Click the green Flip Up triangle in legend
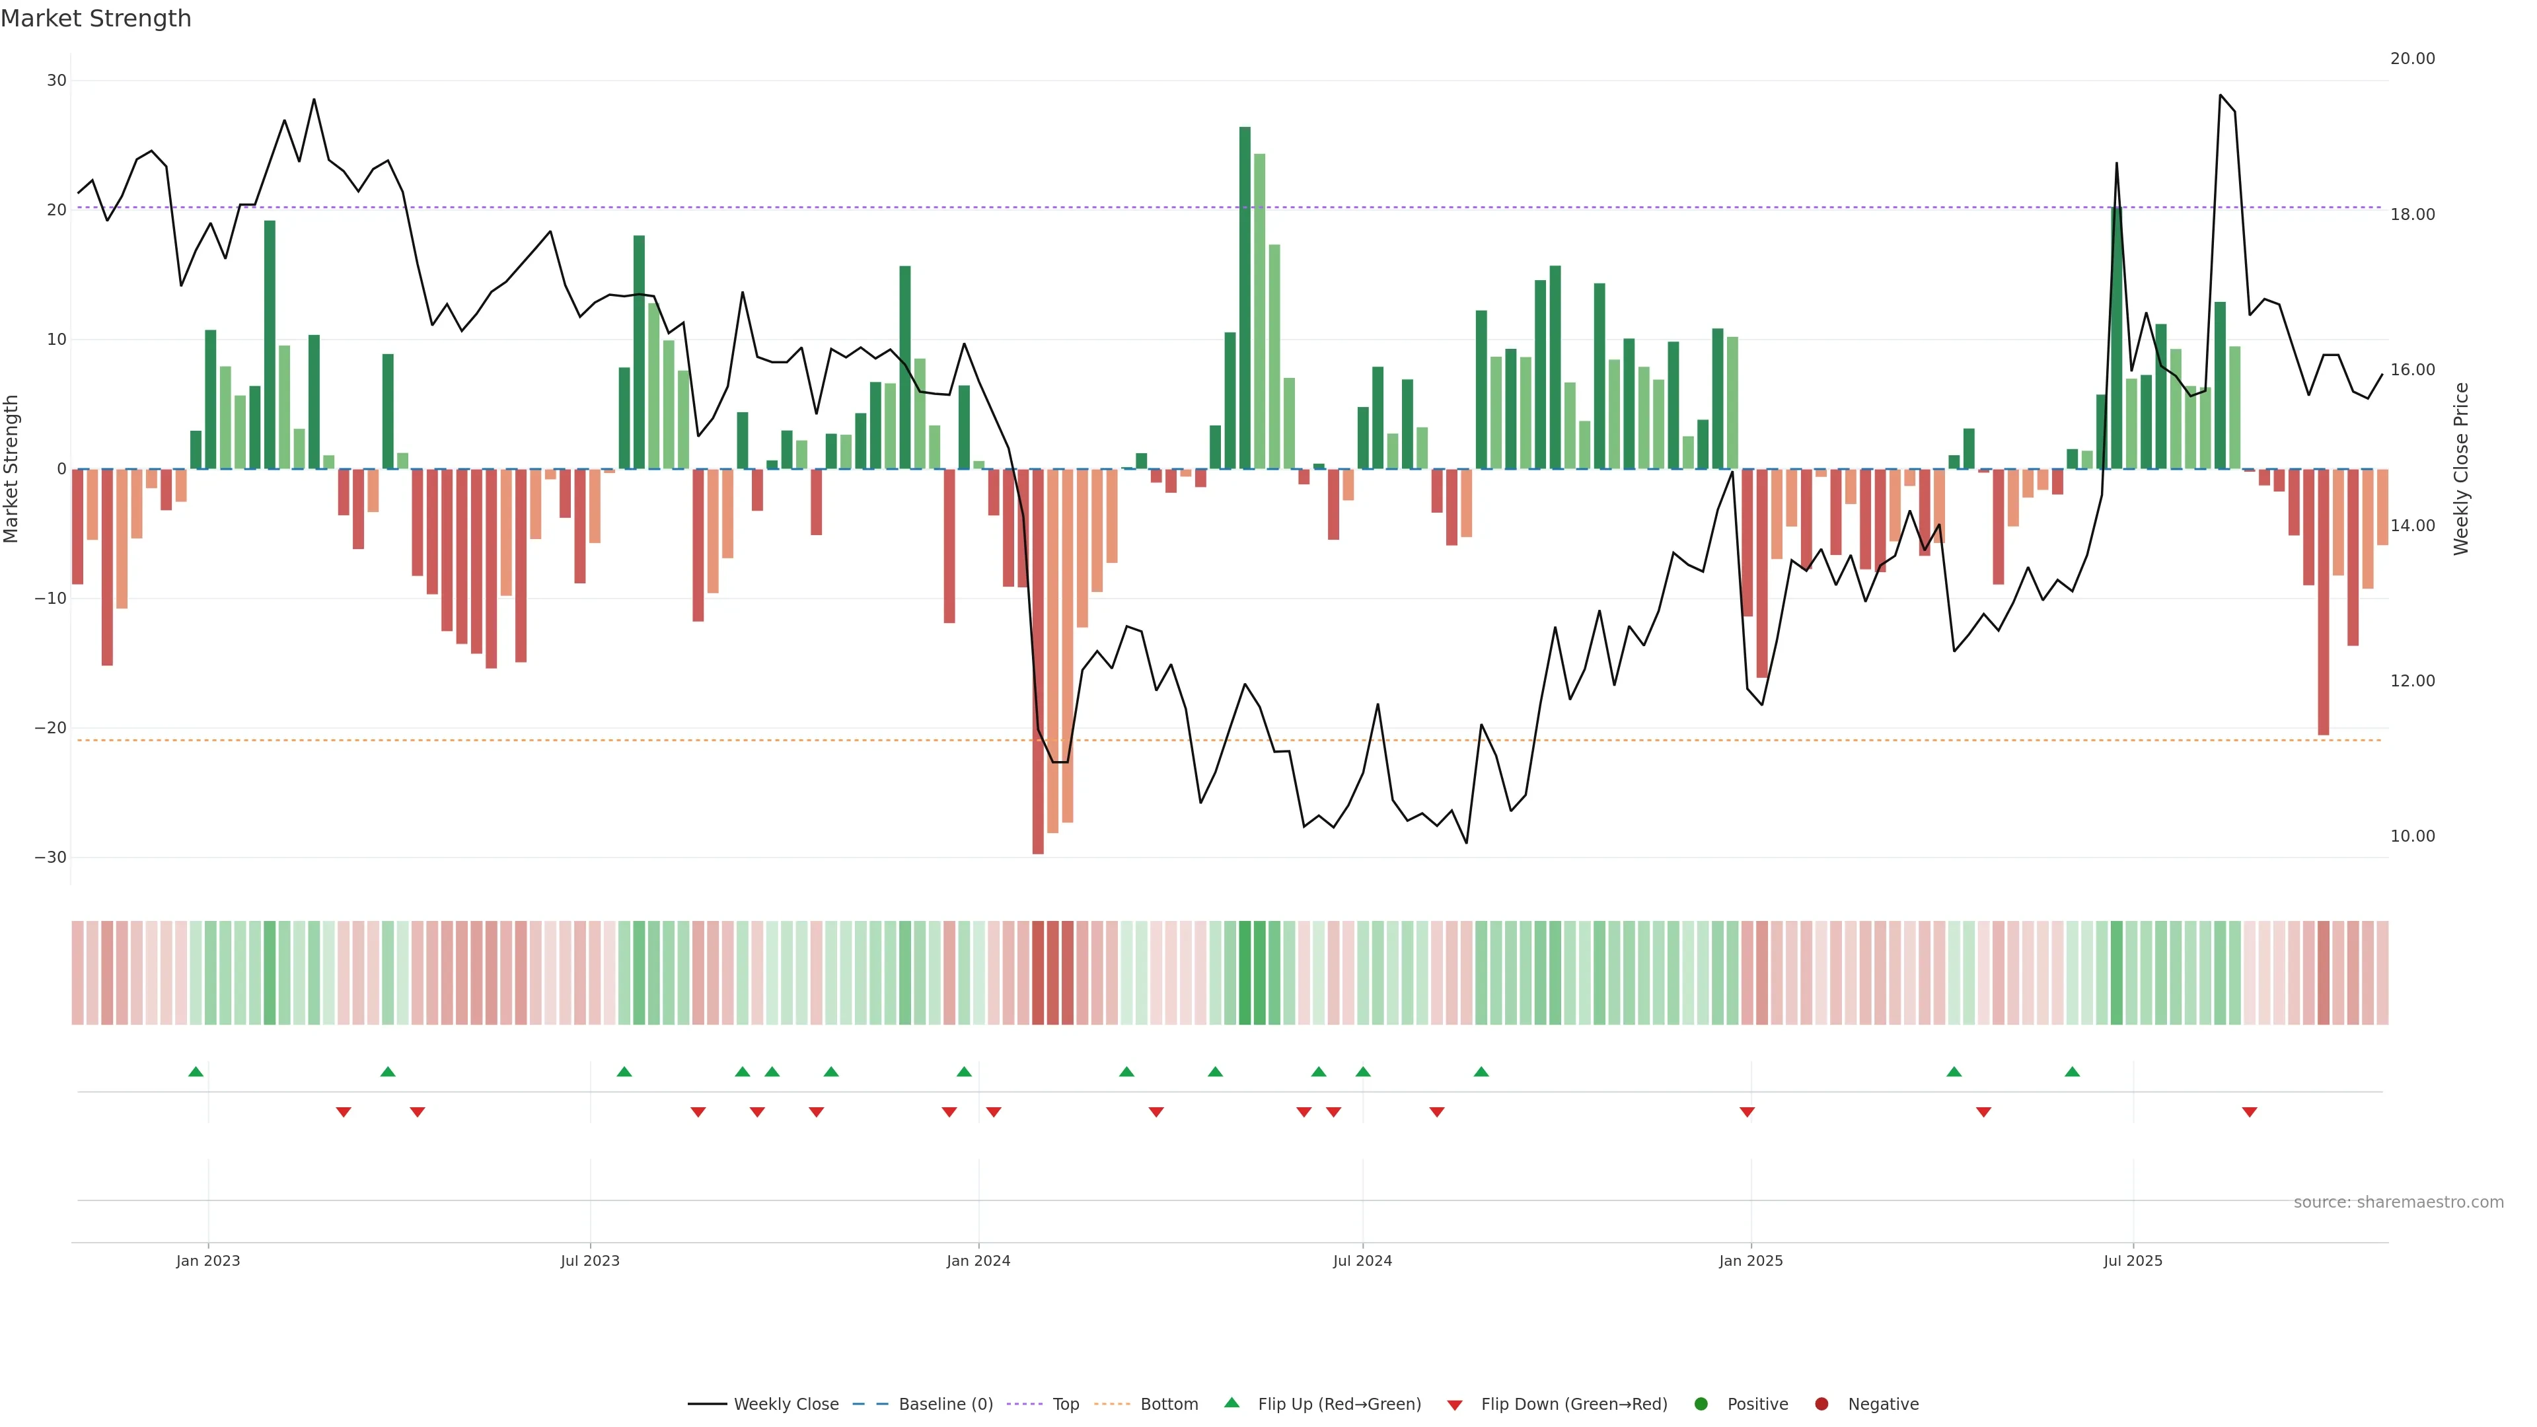The width and height of the screenshot is (2537, 1427). tap(1231, 1403)
